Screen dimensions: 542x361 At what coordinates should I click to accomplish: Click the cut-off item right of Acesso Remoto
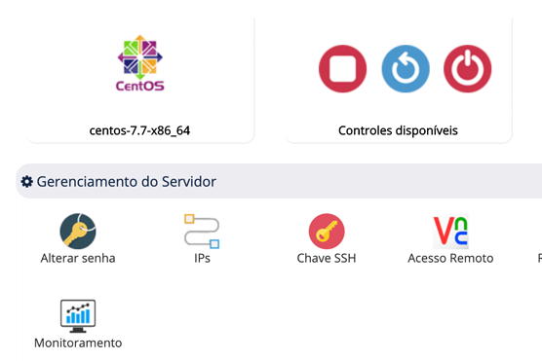tap(540, 258)
